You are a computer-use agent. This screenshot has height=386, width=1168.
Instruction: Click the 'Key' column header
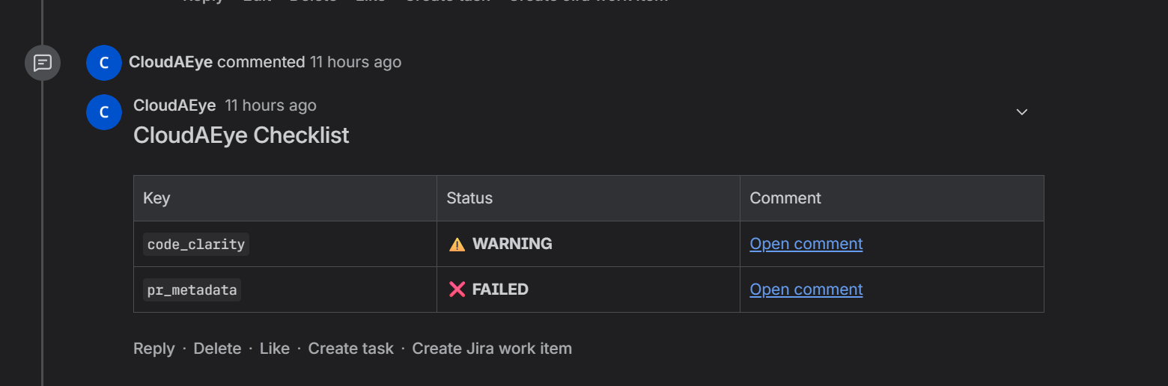click(285, 198)
